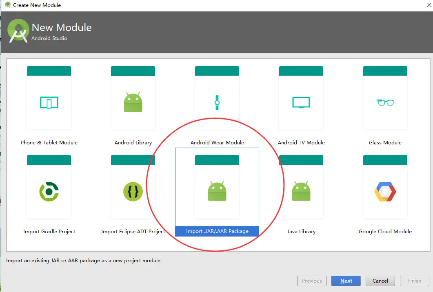
Task: Click the 'Android Wear Module' label
Action: coord(218,142)
